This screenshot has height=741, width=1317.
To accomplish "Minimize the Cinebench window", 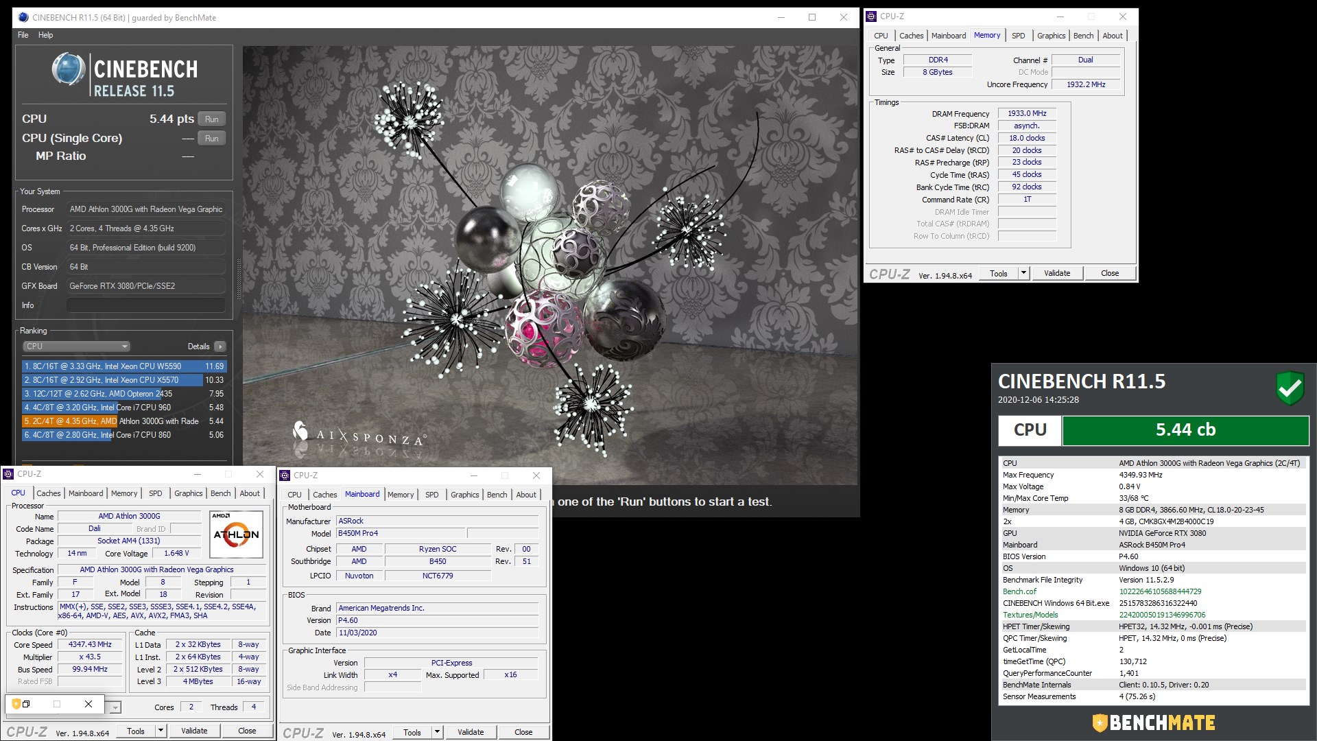I will pos(781,17).
